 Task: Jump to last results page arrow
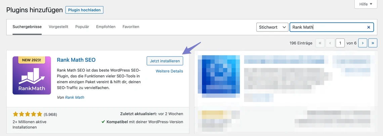[373, 43]
